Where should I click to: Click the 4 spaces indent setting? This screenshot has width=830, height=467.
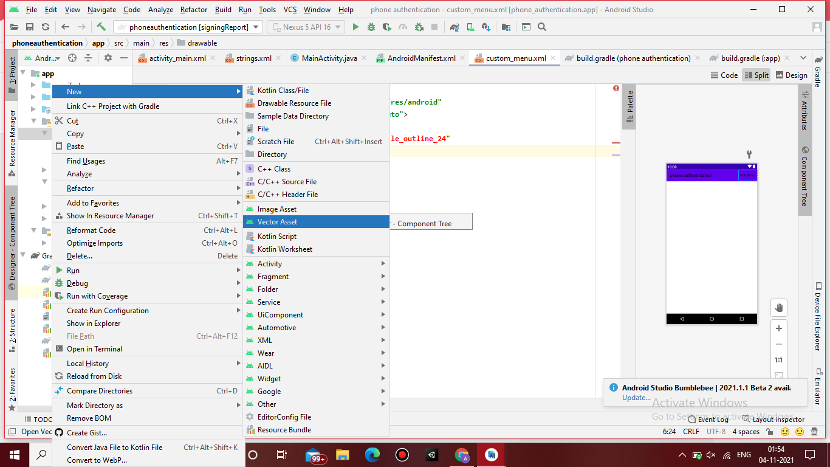(x=746, y=432)
